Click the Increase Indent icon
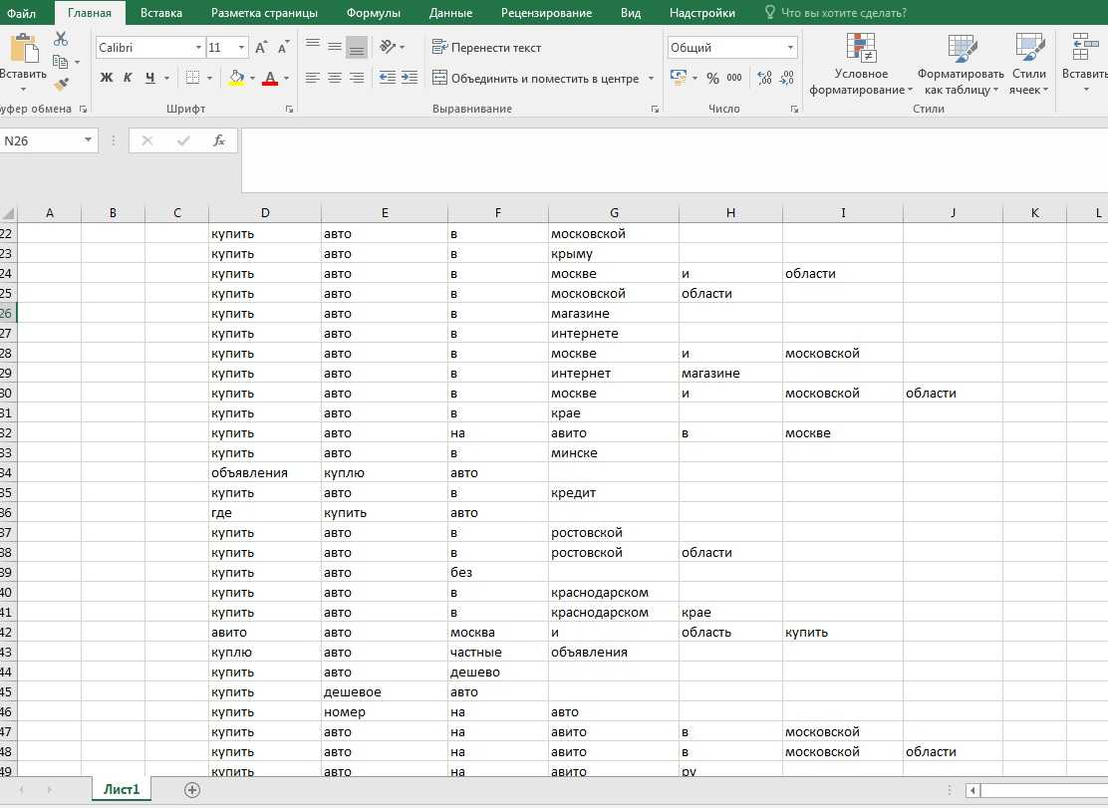Screen dimensions: 1108x808 coord(410,78)
